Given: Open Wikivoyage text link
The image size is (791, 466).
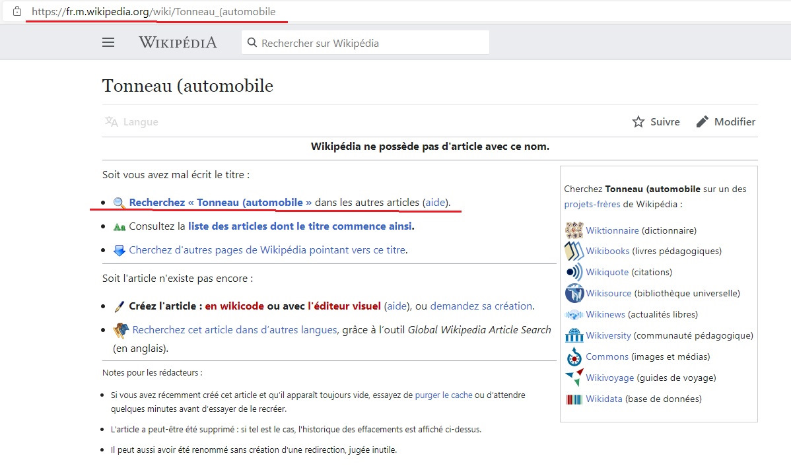Looking at the screenshot, I should (x=610, y=378).
